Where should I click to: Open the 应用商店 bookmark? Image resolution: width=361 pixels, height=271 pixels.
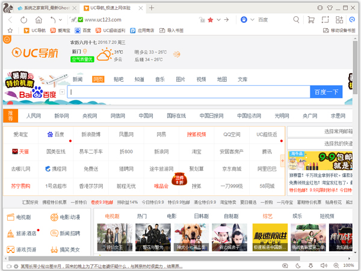click(142, 30)
